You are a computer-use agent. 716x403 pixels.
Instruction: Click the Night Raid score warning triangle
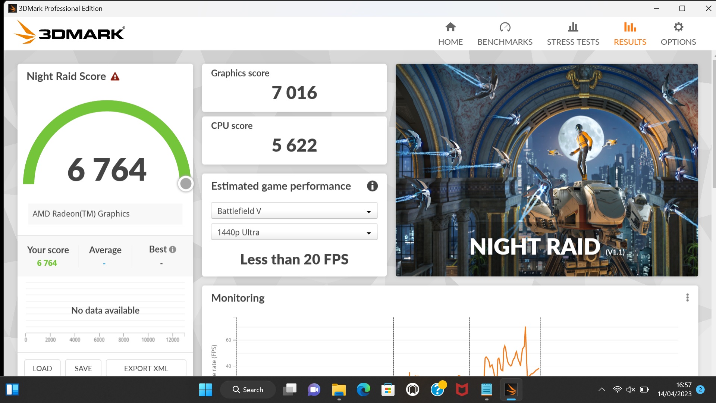[115, 76]
